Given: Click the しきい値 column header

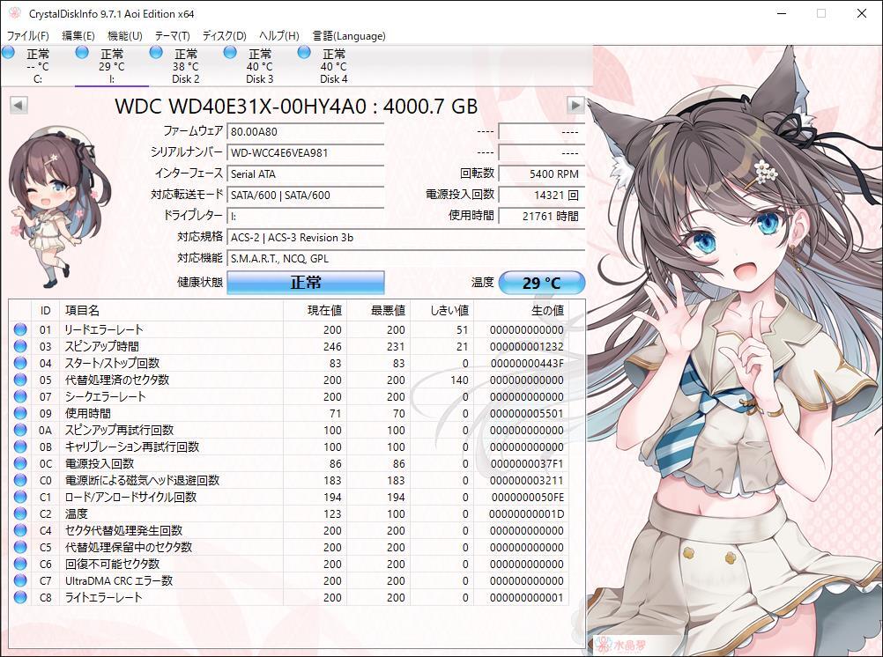Looking at the screenshot, I should click(x=442, y=310).
